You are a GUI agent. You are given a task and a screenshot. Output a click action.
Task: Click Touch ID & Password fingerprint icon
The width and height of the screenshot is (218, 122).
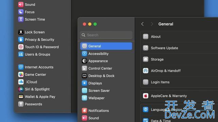coord(21,47)
